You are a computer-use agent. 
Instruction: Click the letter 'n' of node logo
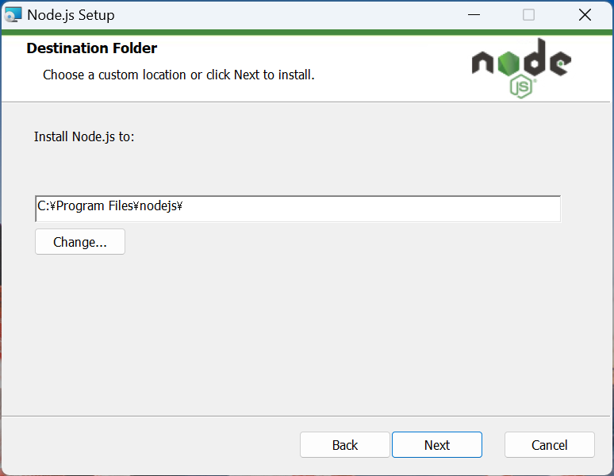[482, 63]
